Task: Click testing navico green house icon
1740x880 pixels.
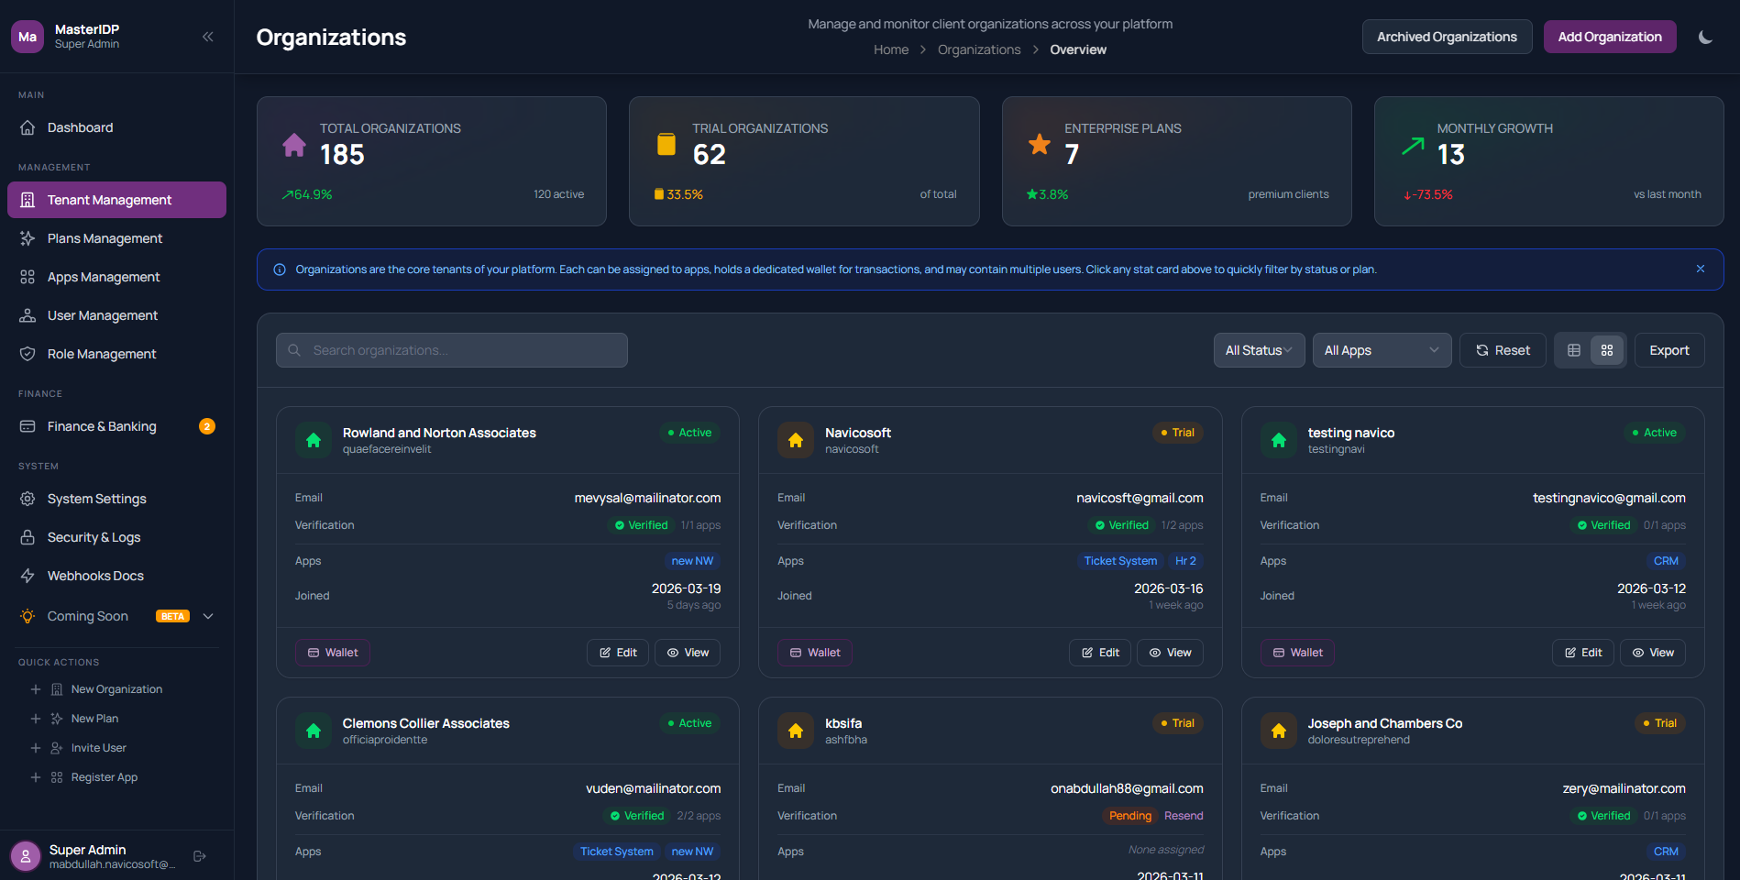Action: click(x=1279, y=440)
